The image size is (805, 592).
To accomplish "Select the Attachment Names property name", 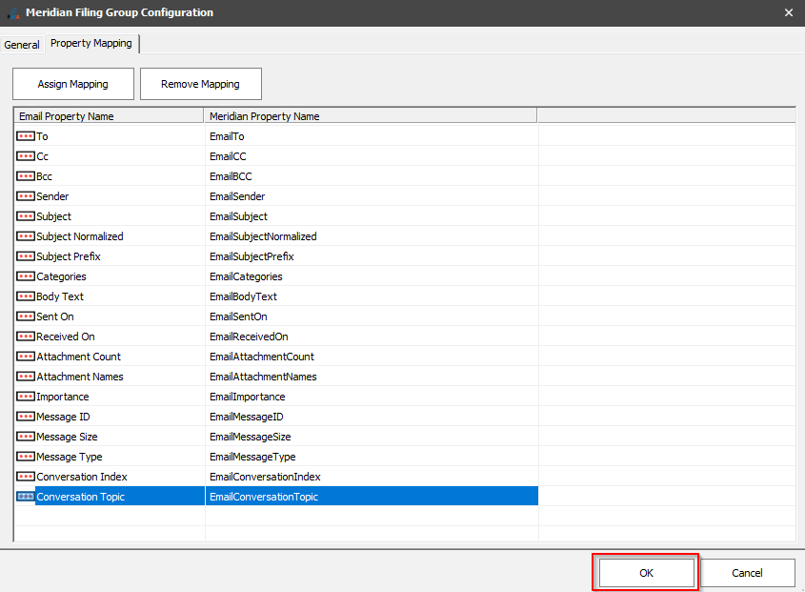I will click(x=80, y=377).
